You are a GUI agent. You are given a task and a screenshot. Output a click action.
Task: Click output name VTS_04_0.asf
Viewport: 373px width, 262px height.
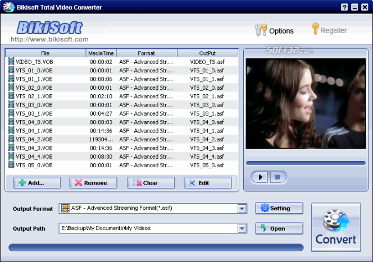207,122
